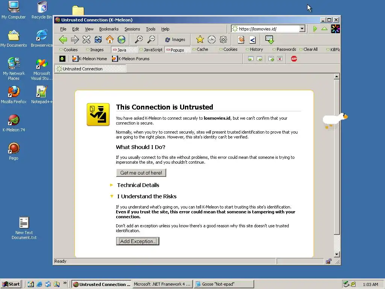Expand the quick launch chevron on taskbar

65,283
